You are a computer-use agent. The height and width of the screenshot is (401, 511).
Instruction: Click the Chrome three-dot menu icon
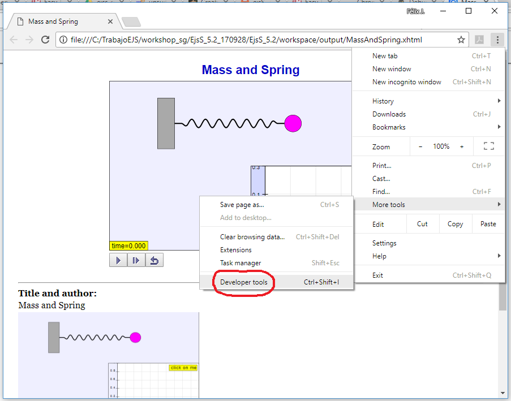[x=497, y=40]
